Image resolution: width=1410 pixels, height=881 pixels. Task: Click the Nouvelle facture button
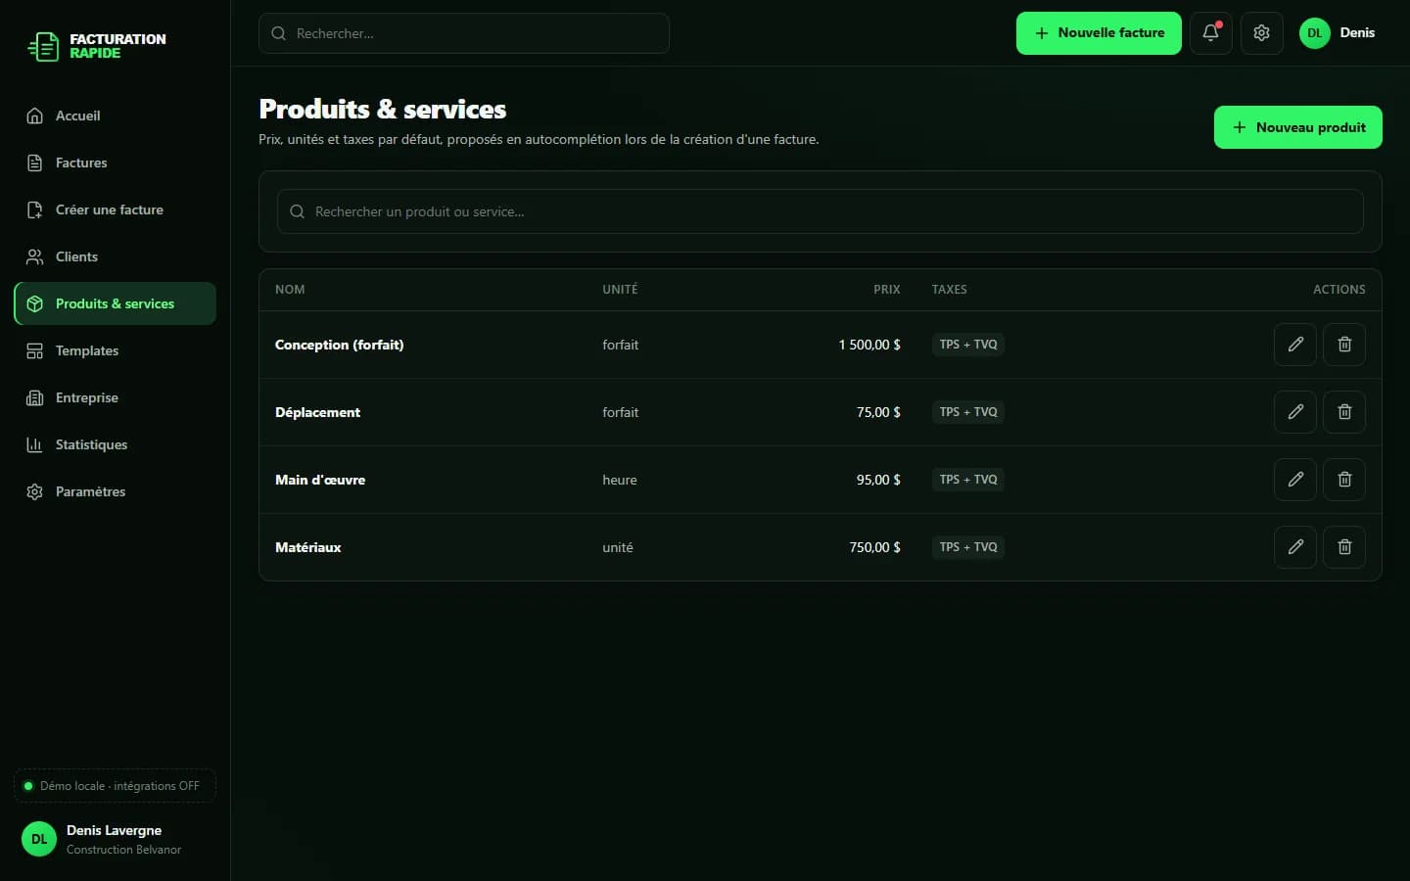tap(1099, 33)
